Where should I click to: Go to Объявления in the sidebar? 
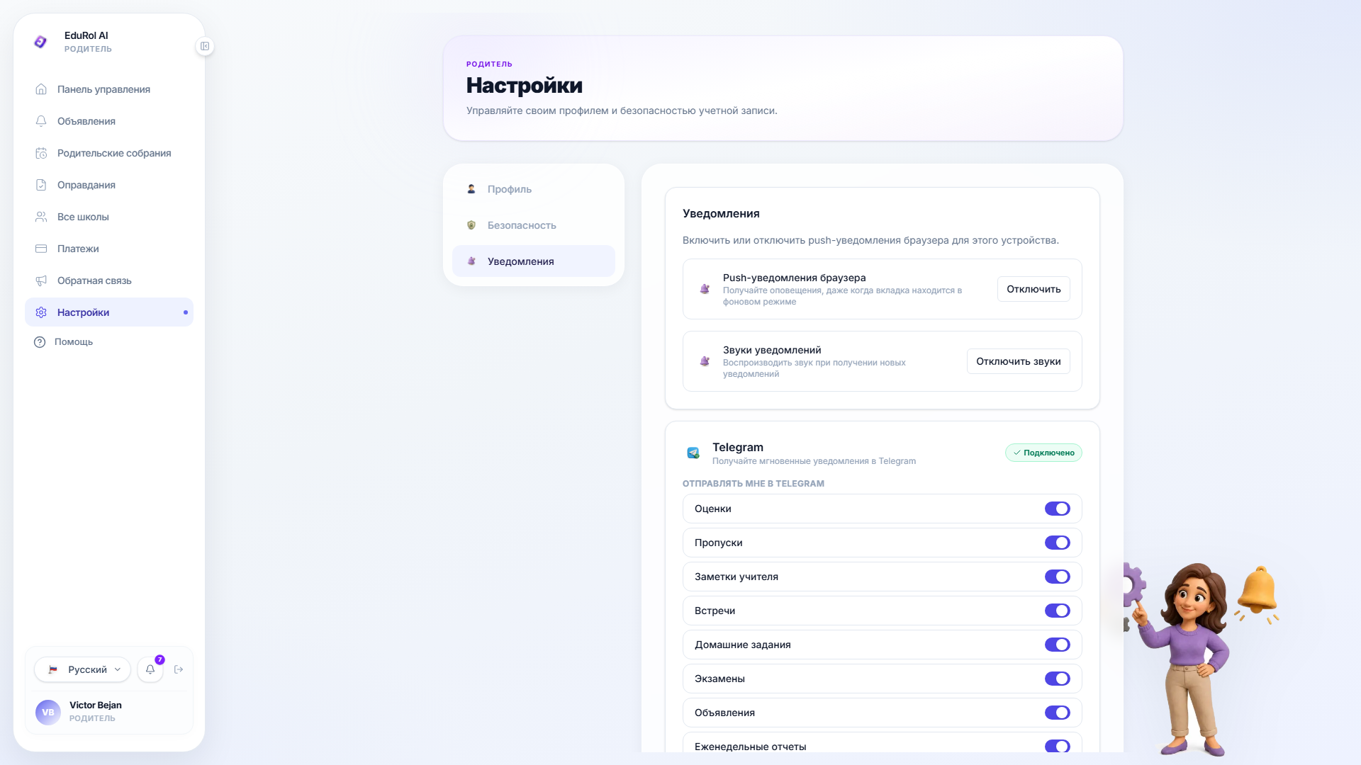tap(109, 121)
